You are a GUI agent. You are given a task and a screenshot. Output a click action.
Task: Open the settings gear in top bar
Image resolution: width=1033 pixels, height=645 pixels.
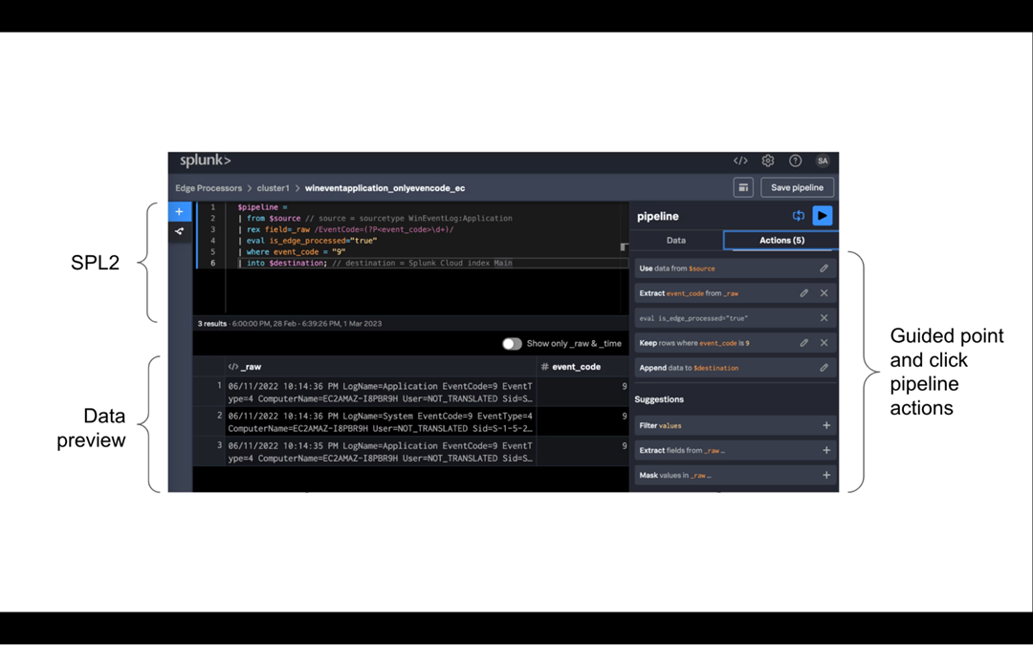[x=768, y=161]
